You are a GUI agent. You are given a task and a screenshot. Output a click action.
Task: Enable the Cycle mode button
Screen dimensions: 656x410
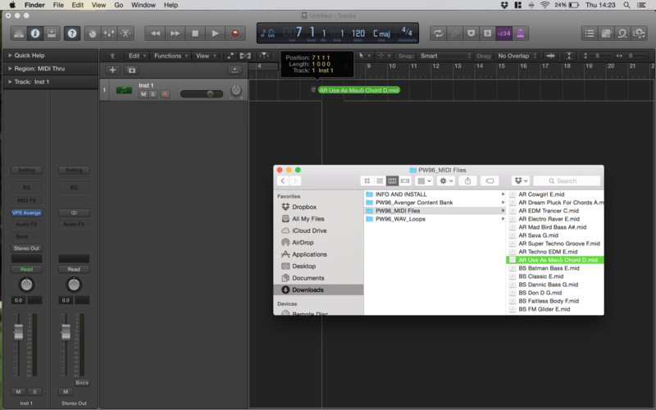click(x=439, y=34)
